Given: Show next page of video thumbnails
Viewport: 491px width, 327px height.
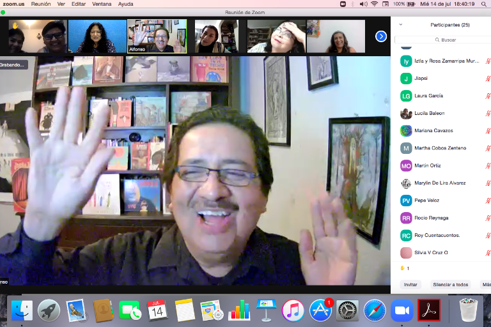Looking at the screenshot, I should pos(381,36).
